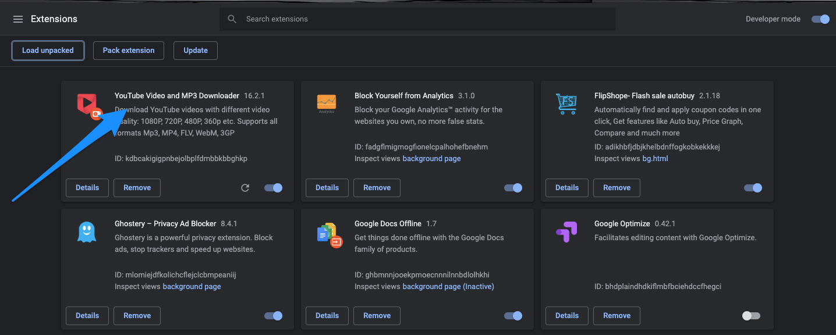Disable the Ghostery extension toggle
Screen dimensions: 836x335
274,316
